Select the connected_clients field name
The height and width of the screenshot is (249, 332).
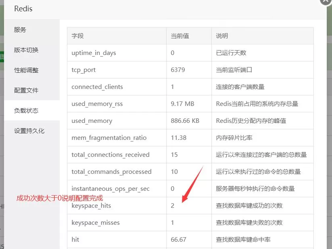pyautogui.click(x=97, y=87)
